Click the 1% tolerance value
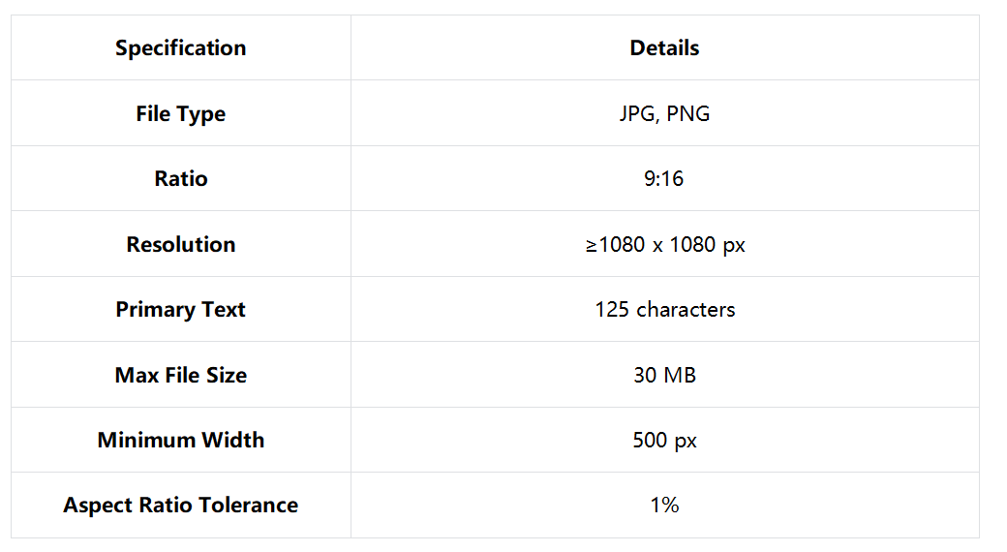The image size is (1007, 552). click(664, 506)
